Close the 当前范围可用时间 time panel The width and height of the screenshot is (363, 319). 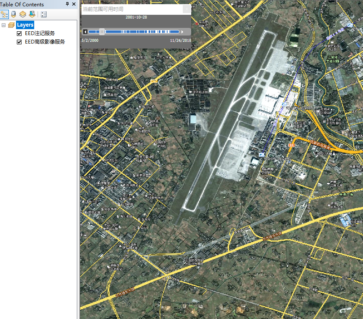point(187,9)
